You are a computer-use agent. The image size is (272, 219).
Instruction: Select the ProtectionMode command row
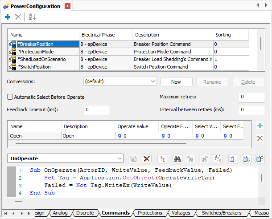pos(36,52)
